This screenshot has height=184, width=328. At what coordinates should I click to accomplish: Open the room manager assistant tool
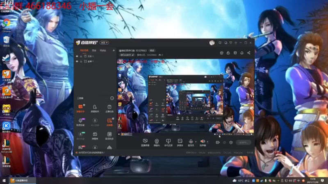[x=95, y=108]
